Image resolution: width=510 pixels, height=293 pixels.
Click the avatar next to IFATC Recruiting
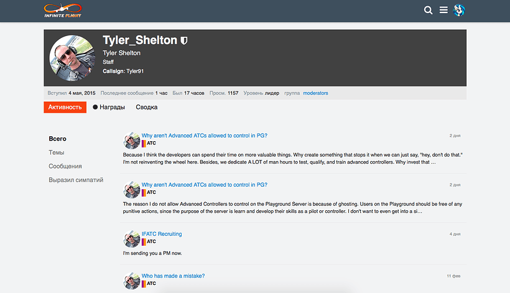click(x=131, y=239)
